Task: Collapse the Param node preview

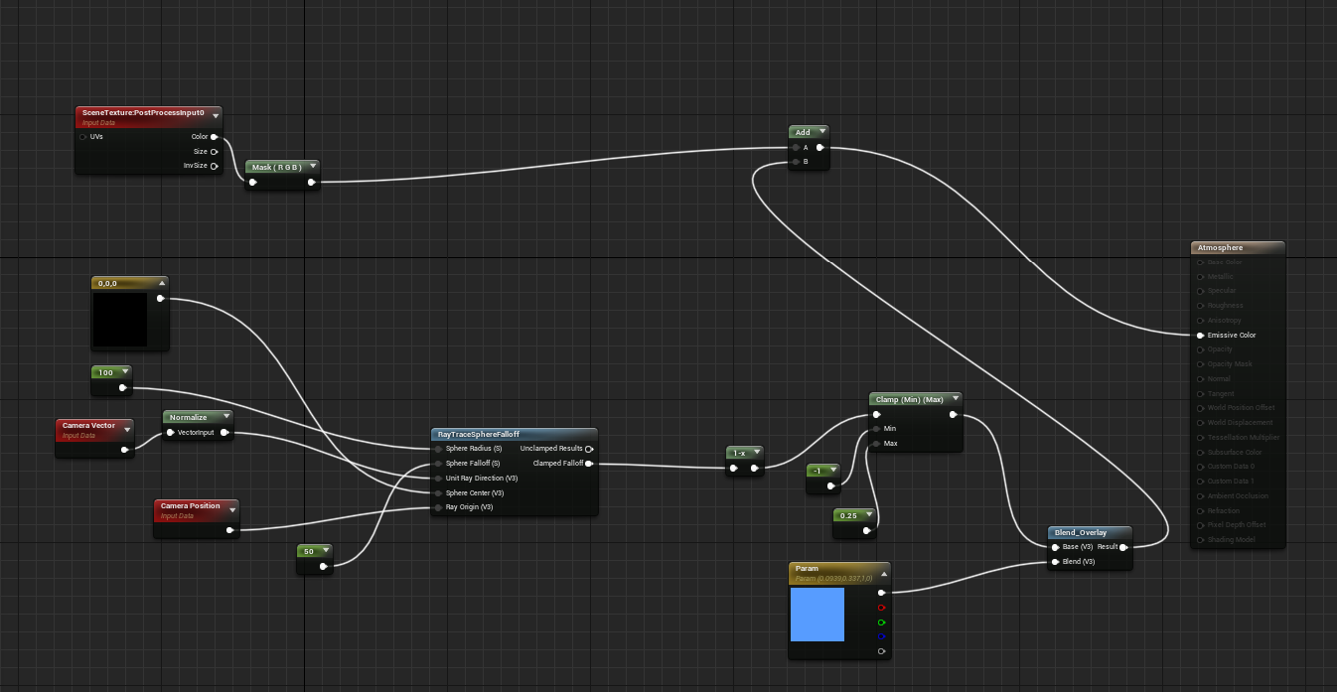Action: pyautogui.click(x=884, y=573)
